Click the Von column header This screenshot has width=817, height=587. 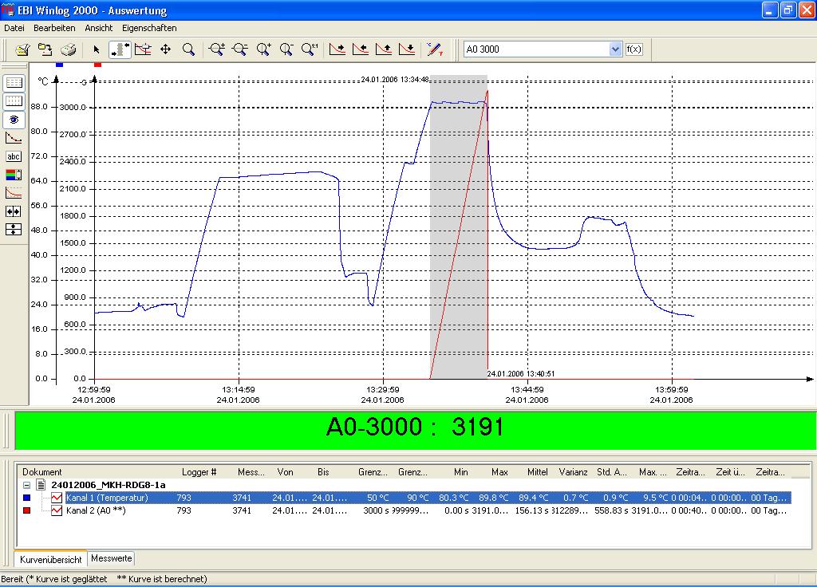[285, 472]
